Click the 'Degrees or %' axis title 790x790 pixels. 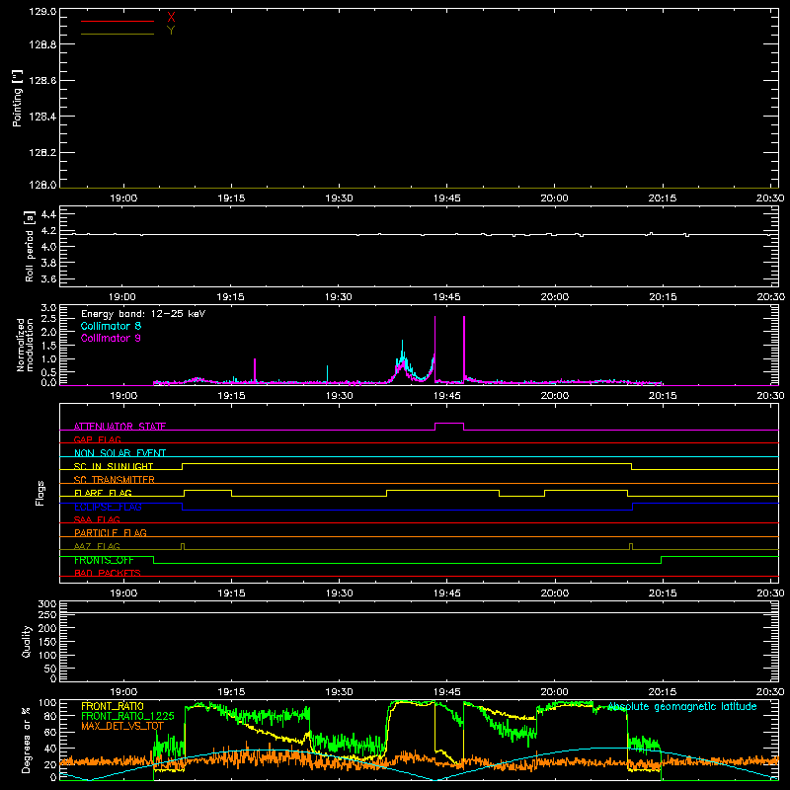(x=26, y=740)
